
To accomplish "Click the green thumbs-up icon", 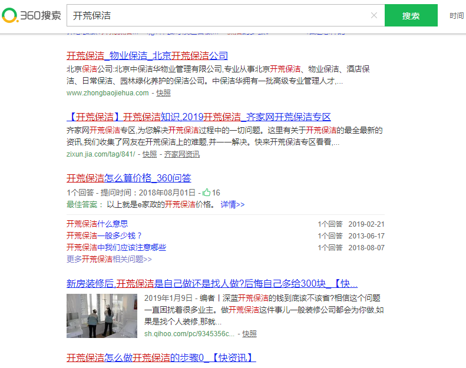I will 206,193.
